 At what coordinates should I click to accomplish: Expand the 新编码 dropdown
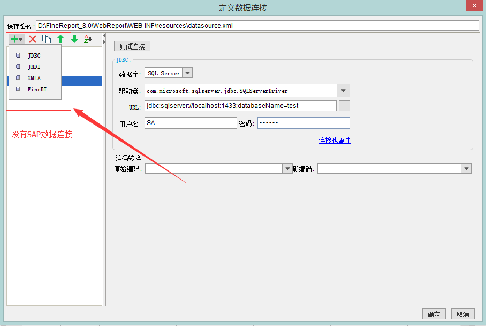click(466, 169)
